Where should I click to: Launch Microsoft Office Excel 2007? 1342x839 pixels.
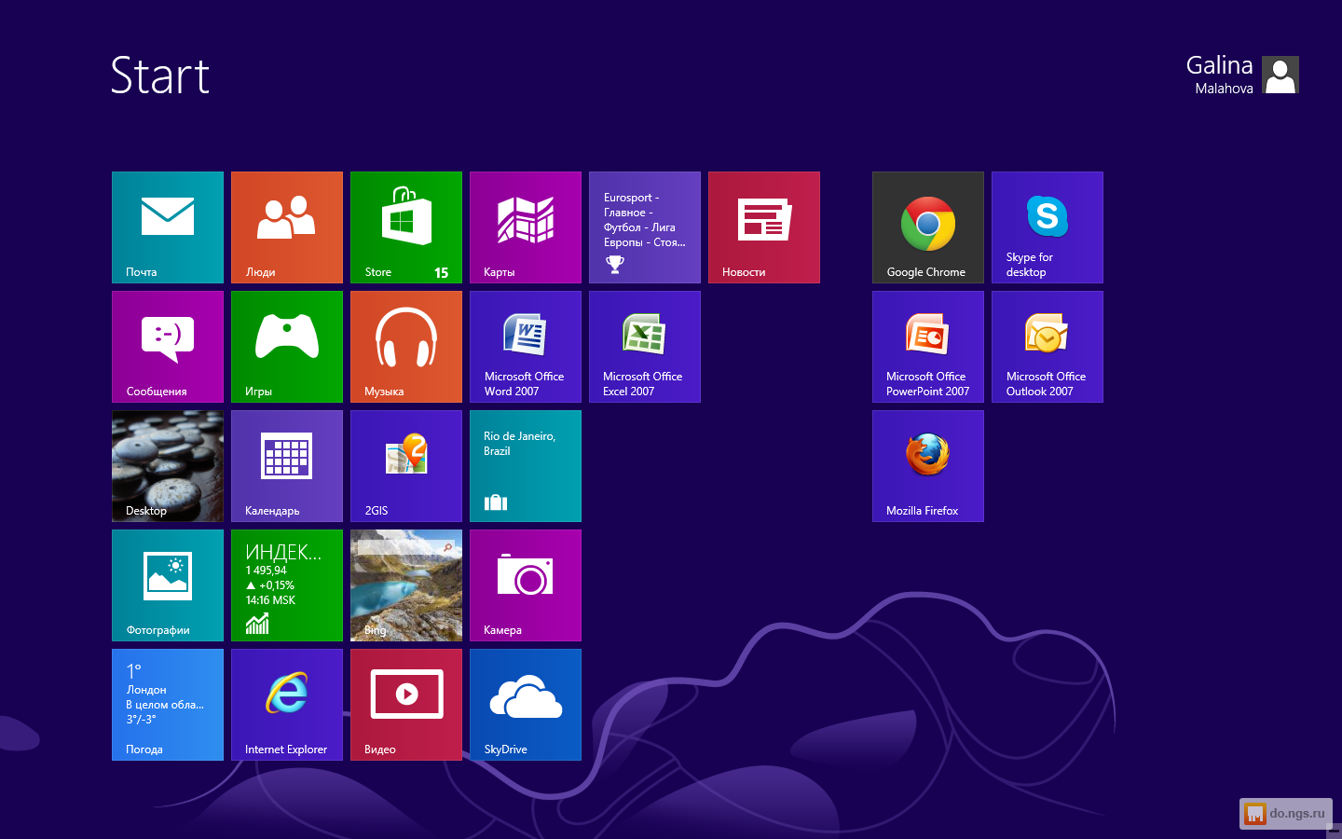point(645,347)
